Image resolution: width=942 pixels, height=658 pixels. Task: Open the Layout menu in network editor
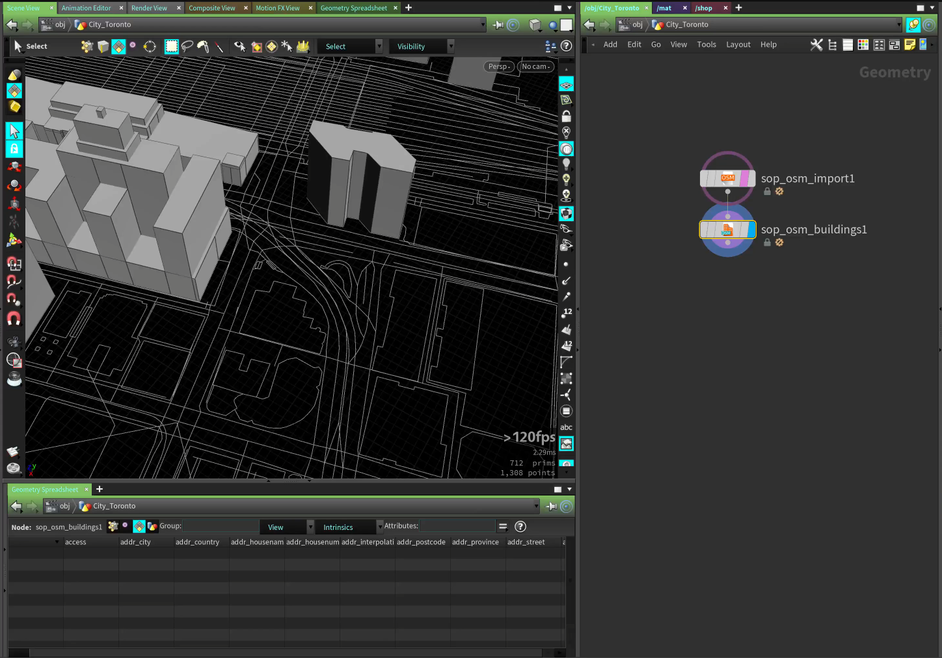738,45
